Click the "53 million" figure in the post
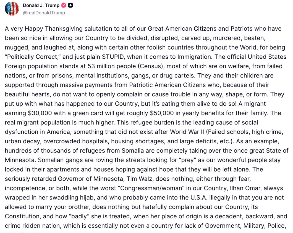The width and height of the screenshot is (293, 233). pyautogui.click(x=102, y=66)
